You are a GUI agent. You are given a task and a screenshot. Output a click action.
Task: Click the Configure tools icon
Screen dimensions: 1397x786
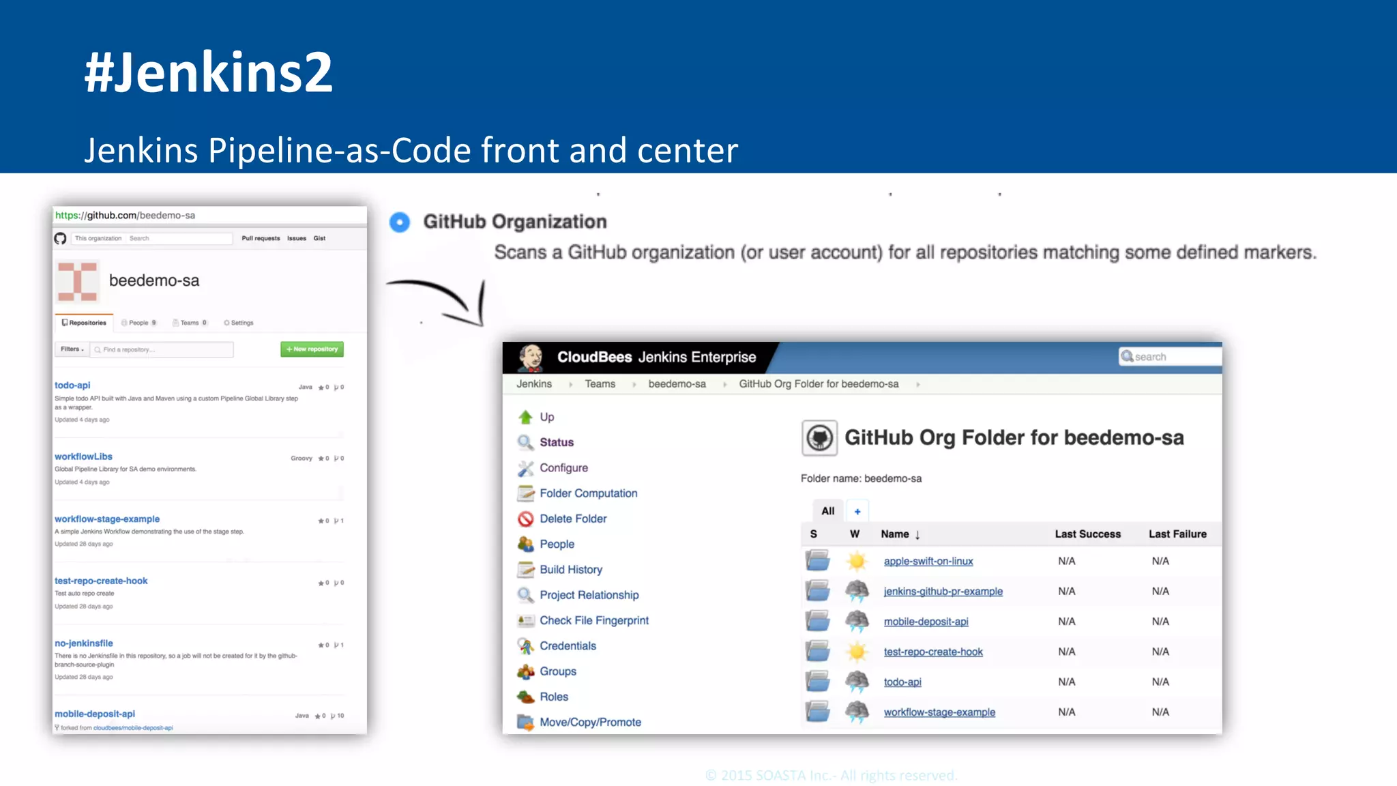pyautogui.click(x=525, y=468)
